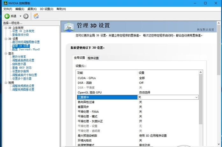The image size is (222, 147).
Task: Click the 恢复默认设置 link
Action: (x=205, y=30)
